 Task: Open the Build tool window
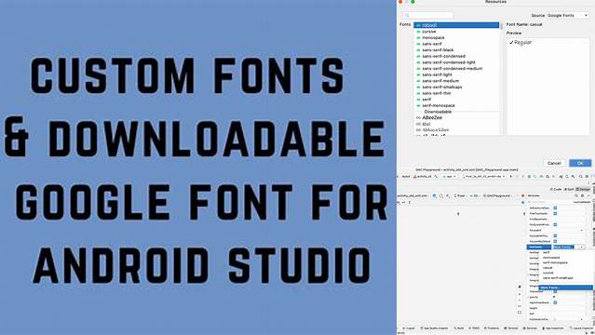[x=460, y=328]
